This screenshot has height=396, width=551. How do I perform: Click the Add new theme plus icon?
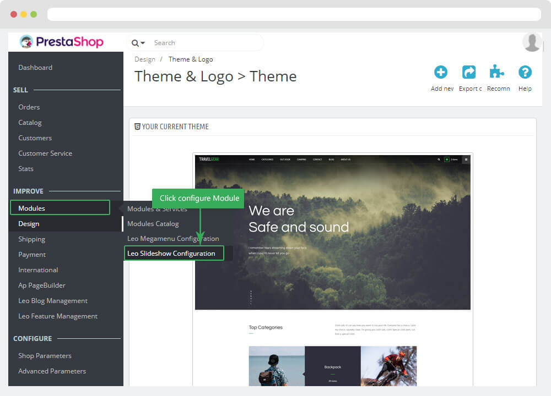point(441,72)
